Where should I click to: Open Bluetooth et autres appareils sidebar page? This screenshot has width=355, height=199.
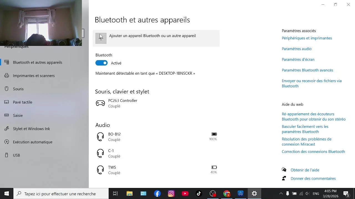(x=44, y=62)
